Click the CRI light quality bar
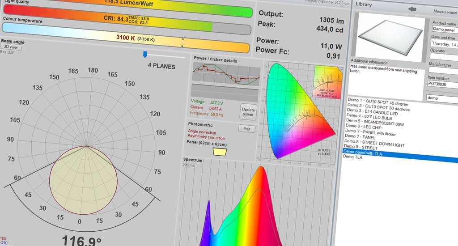458x246 pixels. 127,19
